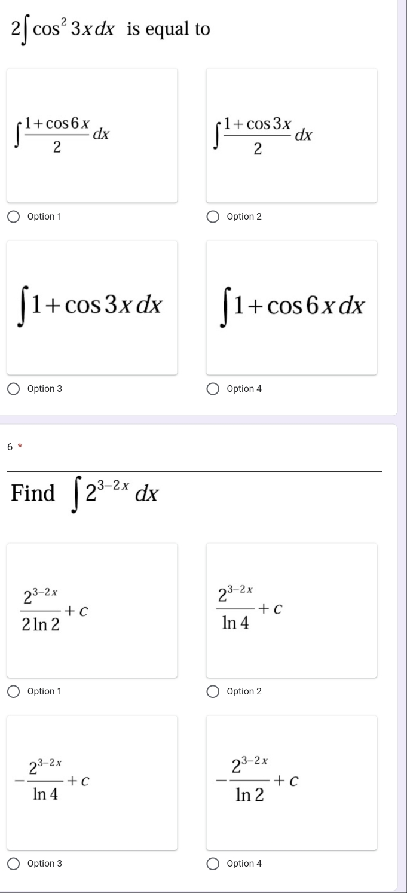Click the Option 4 label text in question 6
The image size is (407, 893).
(x=244, y=864)
